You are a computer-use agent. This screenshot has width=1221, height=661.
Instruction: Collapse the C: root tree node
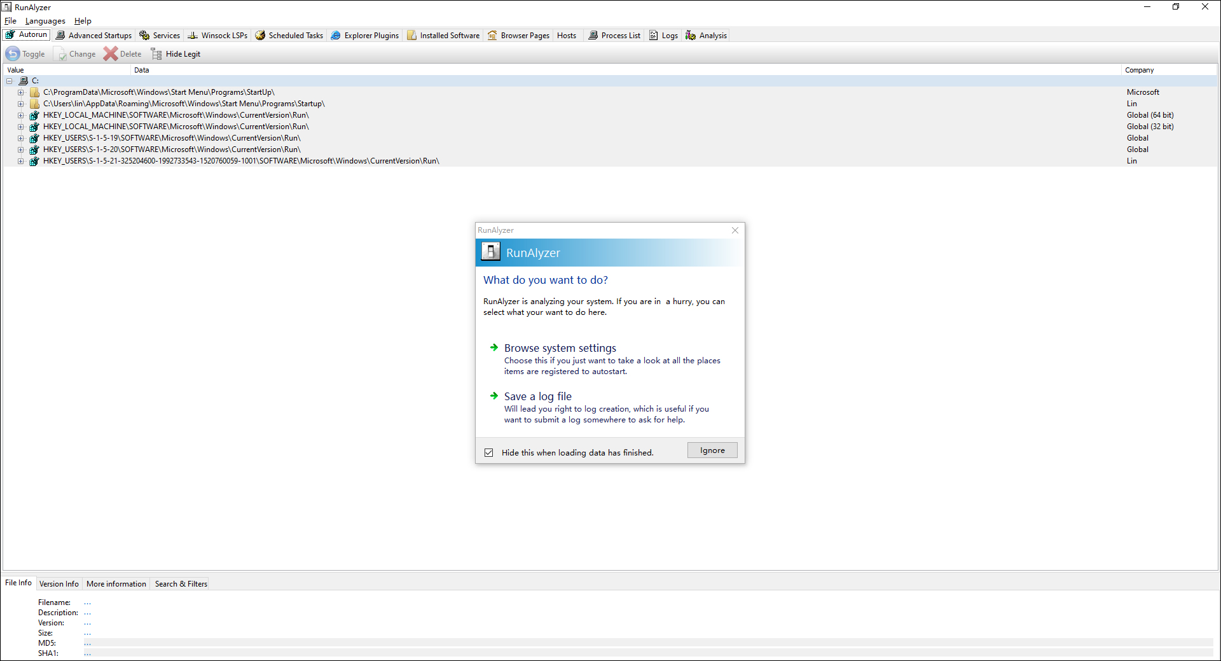click(10, 81)
